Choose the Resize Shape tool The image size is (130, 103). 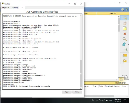click(125, 49)
